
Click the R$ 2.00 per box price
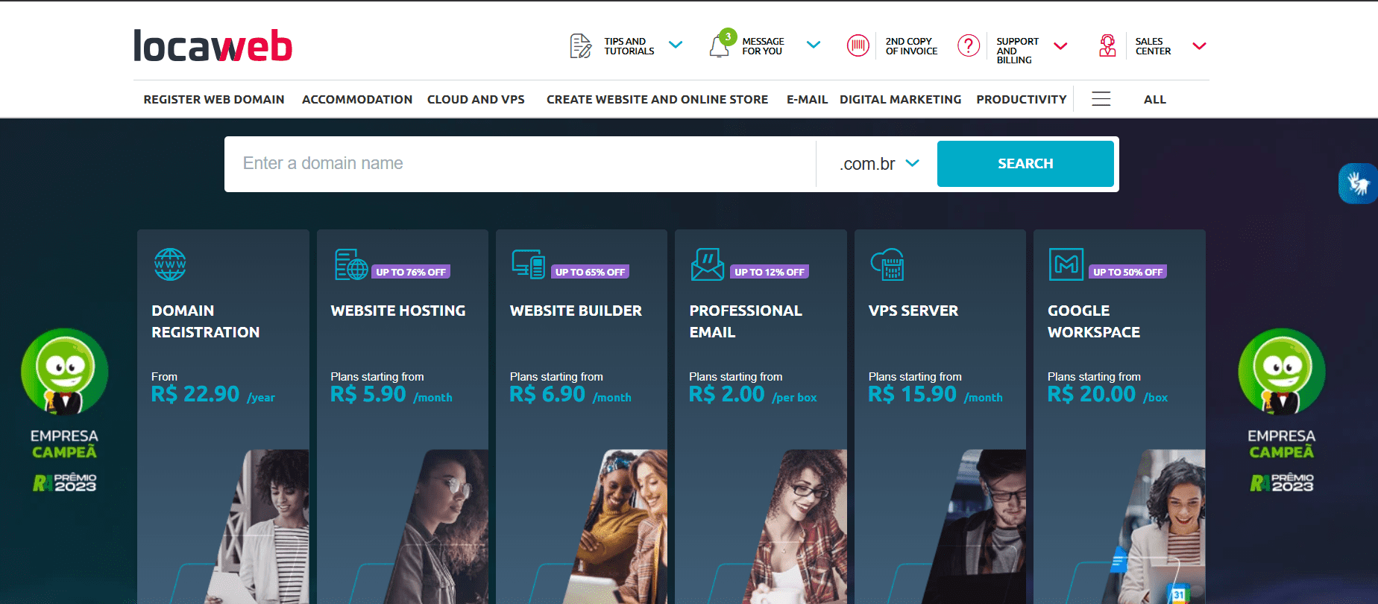(753, 394)
